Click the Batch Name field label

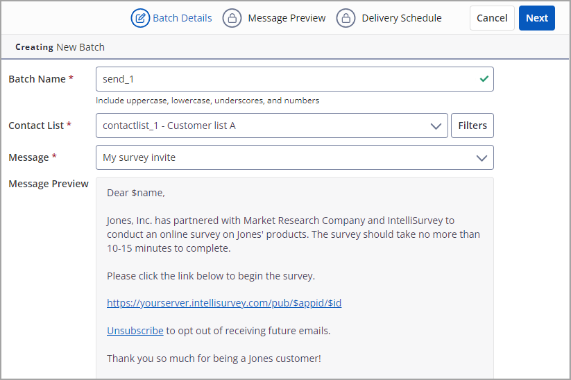click(x=41, y=79)
